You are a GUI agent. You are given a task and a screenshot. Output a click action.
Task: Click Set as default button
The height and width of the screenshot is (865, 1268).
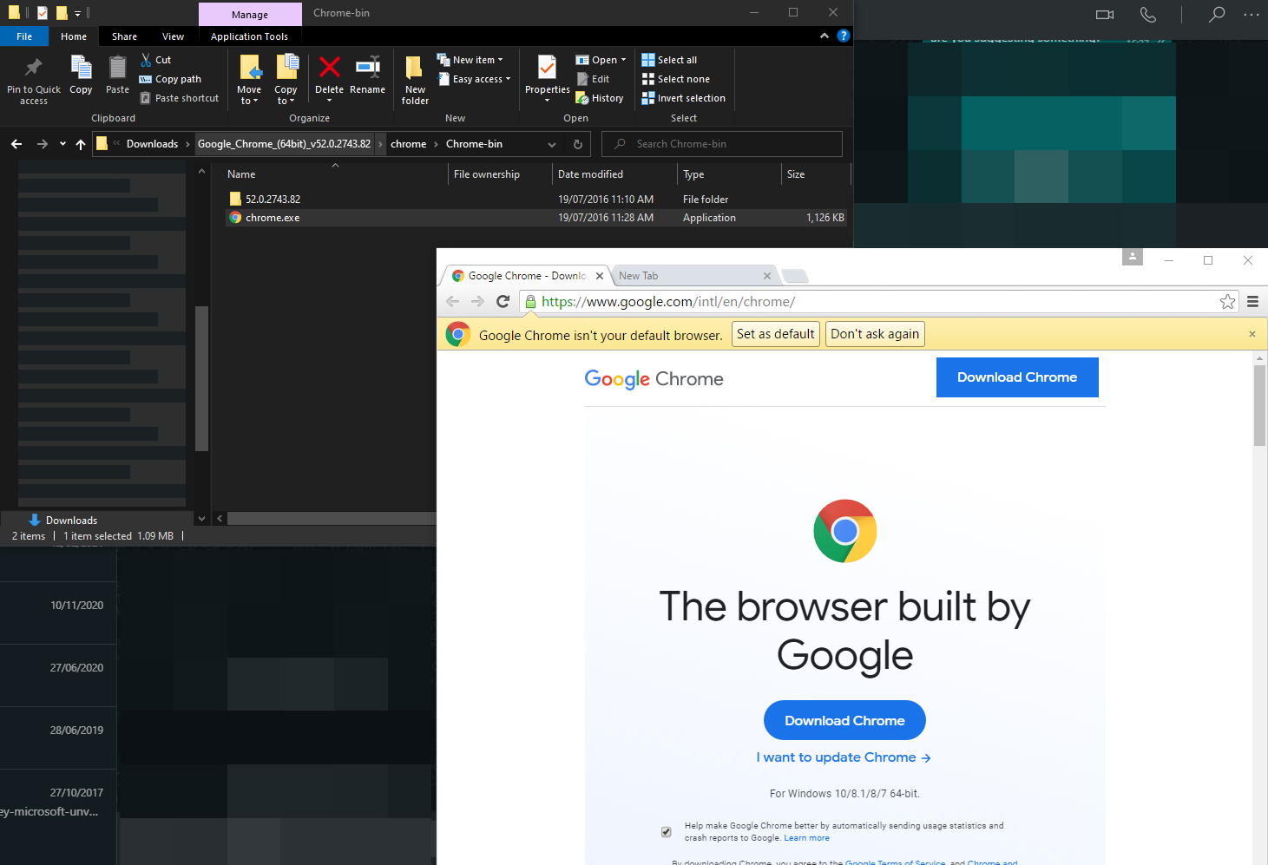click(775, 334)
